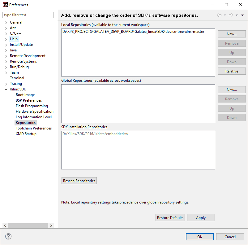Screen dimensions: 248x245
Task: Click the forward navigation arrow icon
Action: (231, 15)
